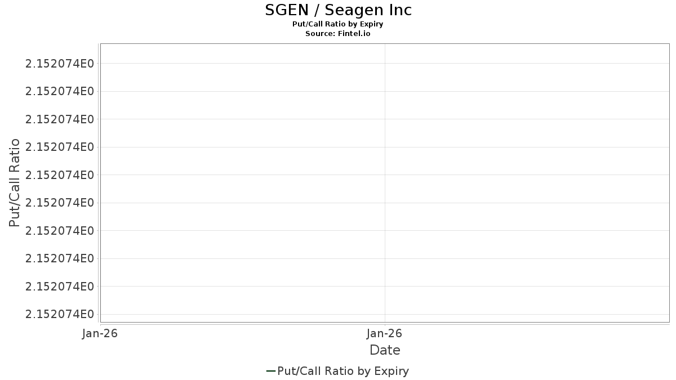Viewport: 676px width, 380px height.
Task: Select the second-lowest 2.152074E0 tick label
Action: pos(59,286)
